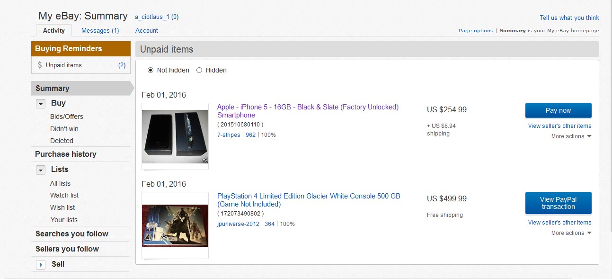
Task: Visit seller 7-stripes profile
Action: 229,135
